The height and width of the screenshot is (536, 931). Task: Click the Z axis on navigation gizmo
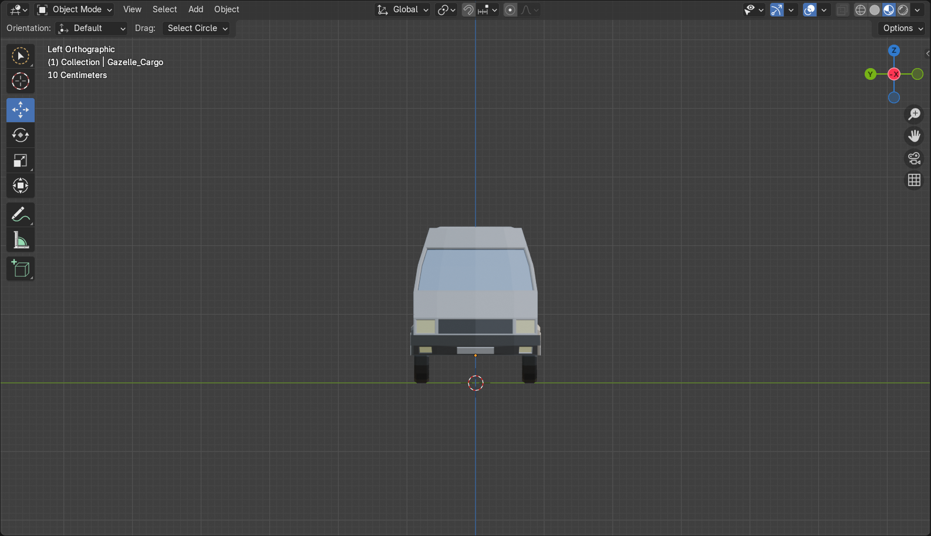(x=894, y=50)
